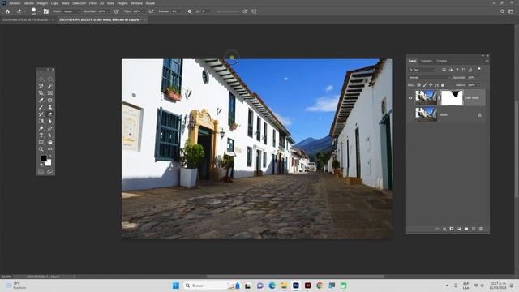Select the Pen tool
519x292 pixels.
pos(50,128)
